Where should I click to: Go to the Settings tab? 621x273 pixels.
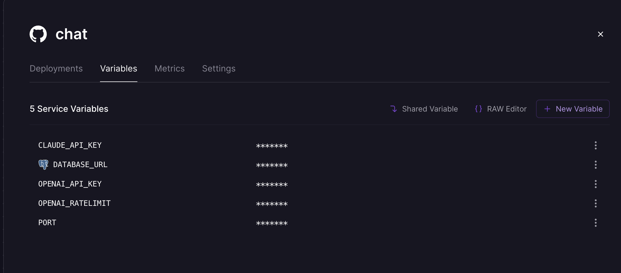point(219,69)
